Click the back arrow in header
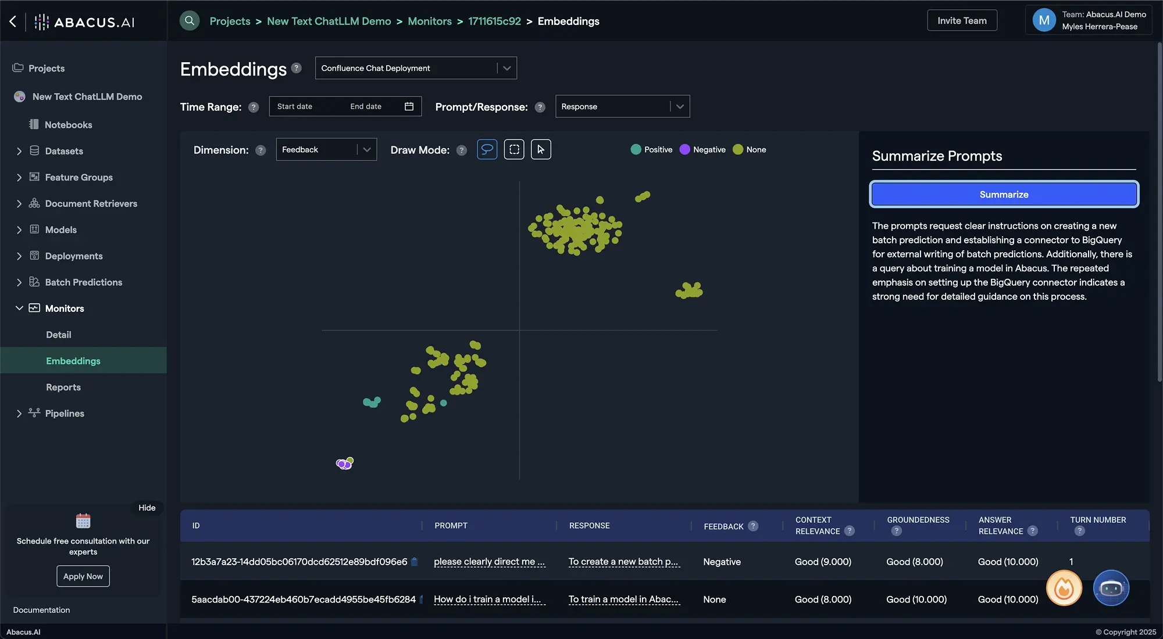The image size is (1163, 639). coord(13,21)
